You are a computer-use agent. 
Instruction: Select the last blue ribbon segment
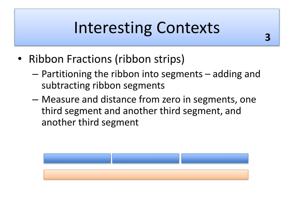(x=215, y=158)
